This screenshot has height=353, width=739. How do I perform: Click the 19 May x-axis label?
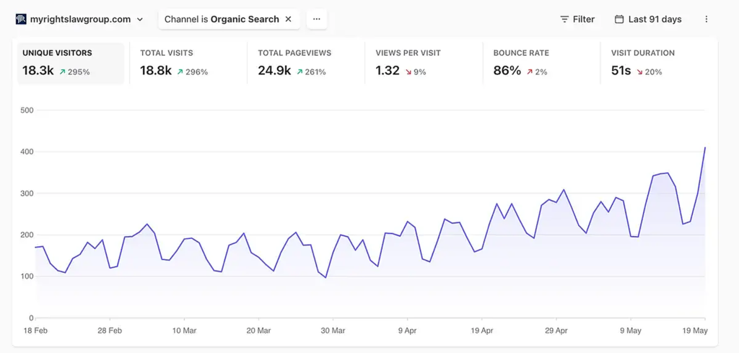point(696,331)
